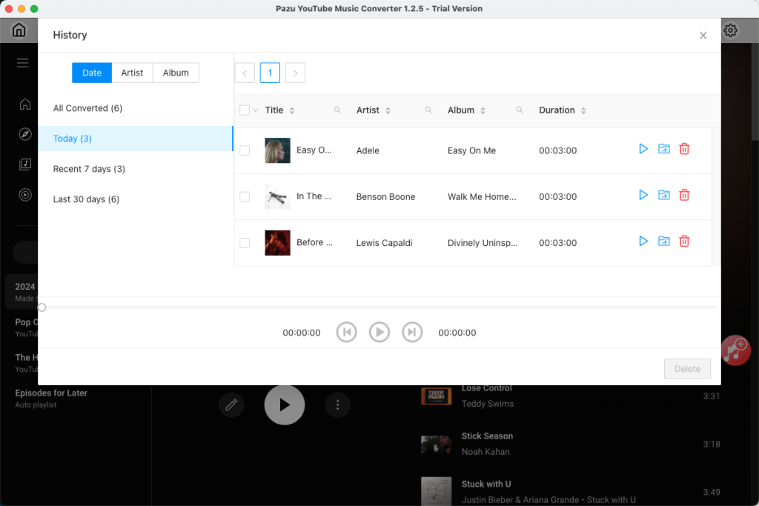Sort the Duration column
This screenshot has width=759, height=506.
(583, 110)
